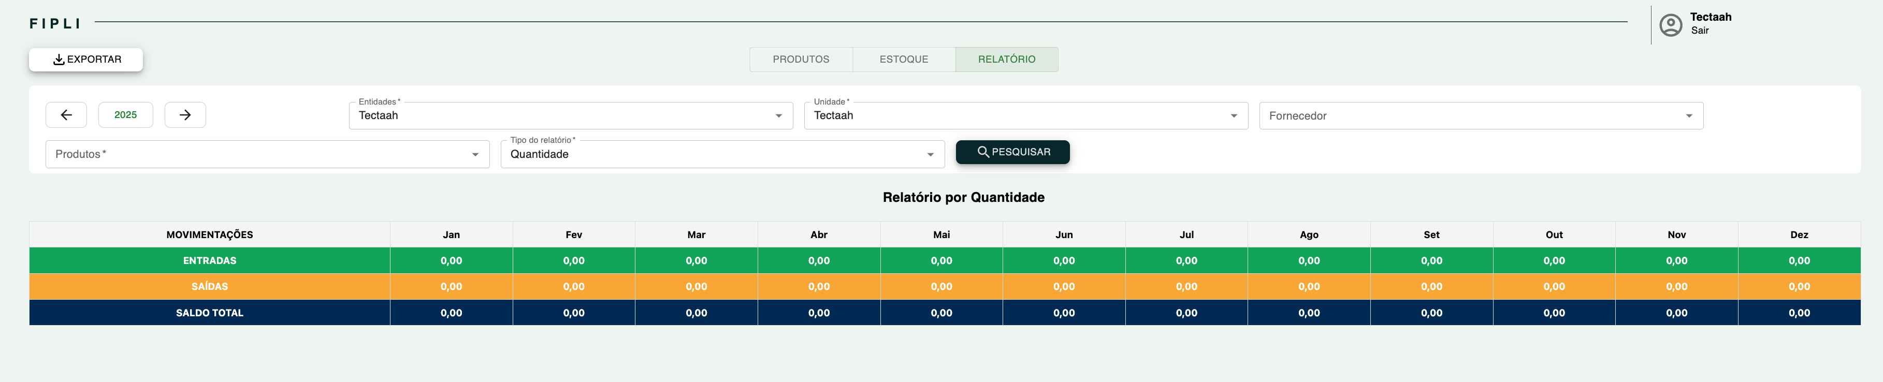The height and width of the screenshot is (382, 1883).
Task: Click the Saldo Total row label
Action: click(x=210, y=313)
